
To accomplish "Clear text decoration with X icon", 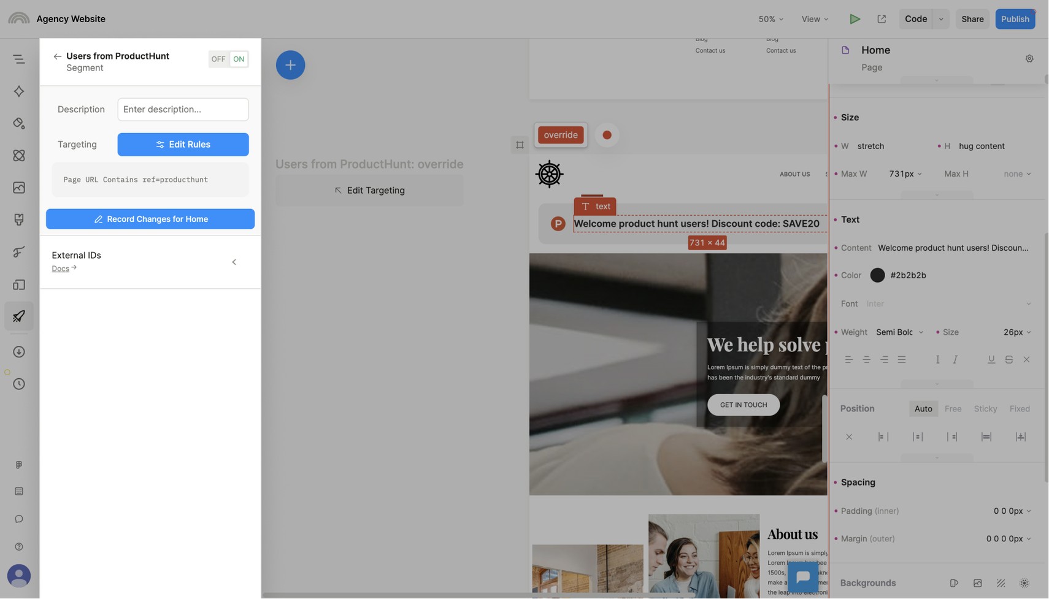I will coord(1026,360).
